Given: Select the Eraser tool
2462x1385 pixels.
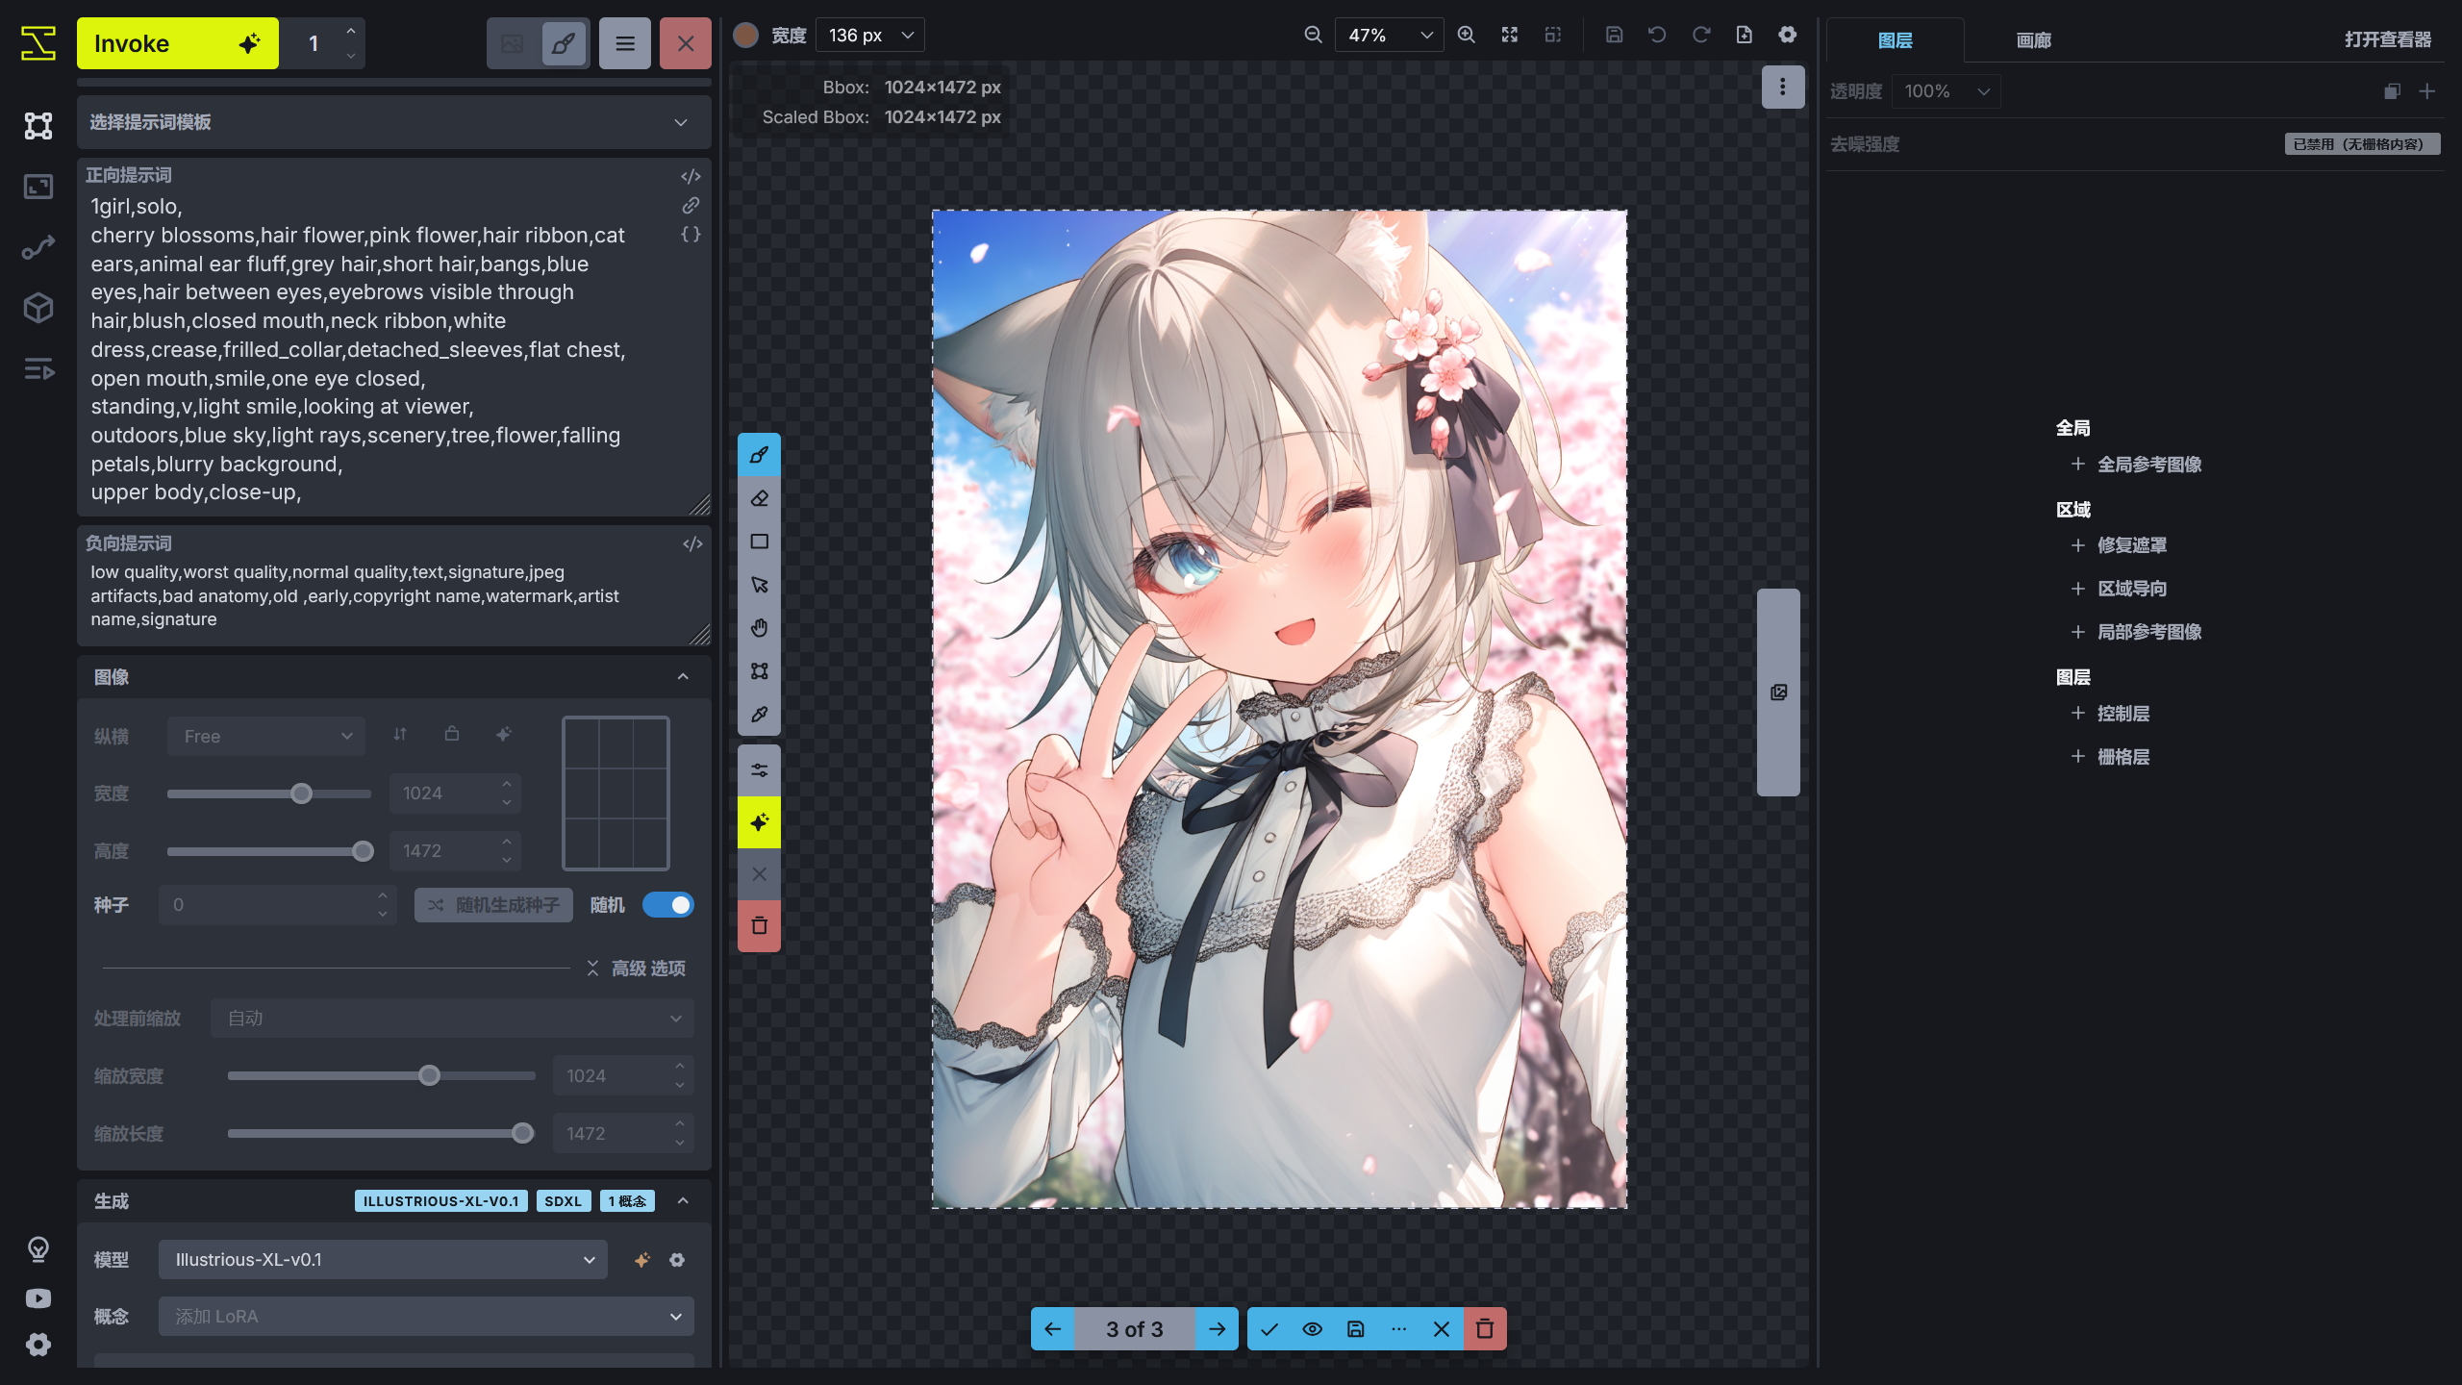Looking at the screenshot, I should click(759, 498).
